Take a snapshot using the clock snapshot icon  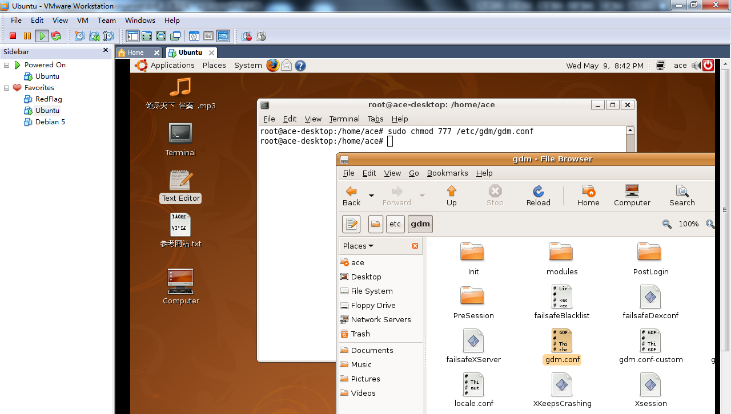[x=79, y=36]
